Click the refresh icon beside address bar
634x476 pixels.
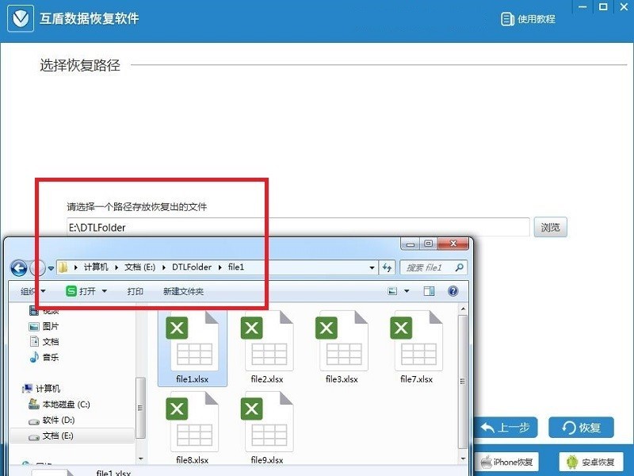click(x=388, y=267)
